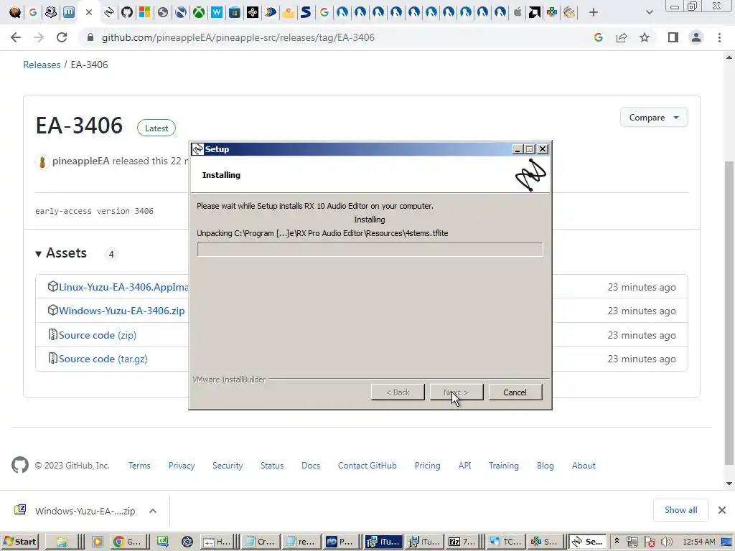Click the Next button in the Setup dialog

(456, 392)
